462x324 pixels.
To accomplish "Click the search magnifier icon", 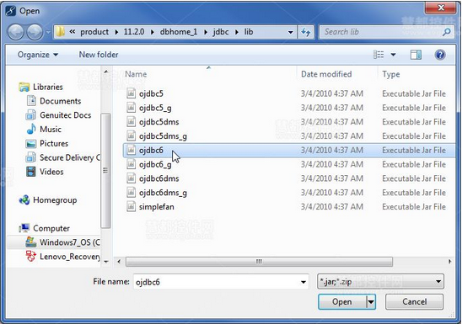I will [447, 32].
